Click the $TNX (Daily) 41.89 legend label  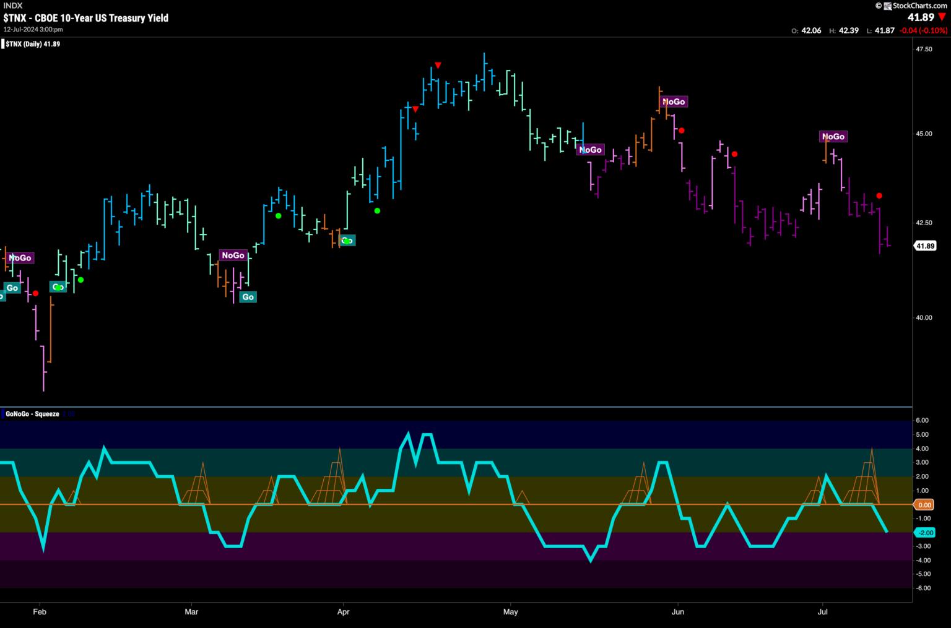[32, 44]
